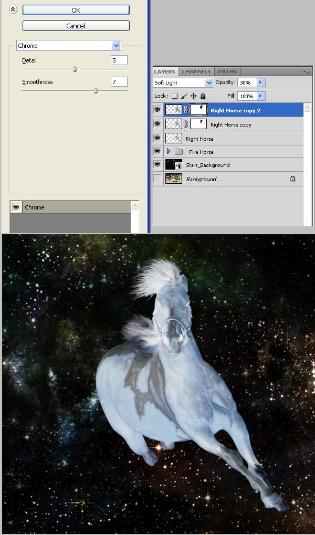This screenshot has height=535, width=315.
Task: Switch to the Paths tab
Action: [x=227, y=71]
